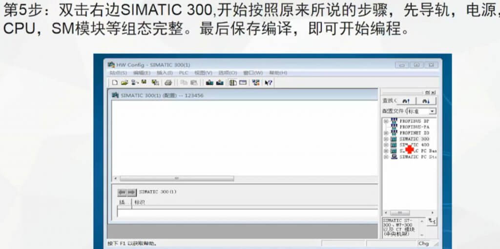The image size is (500, 249).
Task: Click the context Help arrow icon
Action: (x=268, y=83)
